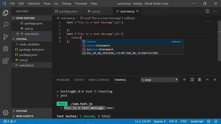
Task: Click Ln 5, Col 10 in status bar
Action: [x=143, y=121]
